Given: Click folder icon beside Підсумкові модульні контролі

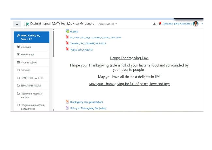Looking at the screenshot, I should point(18,93).
